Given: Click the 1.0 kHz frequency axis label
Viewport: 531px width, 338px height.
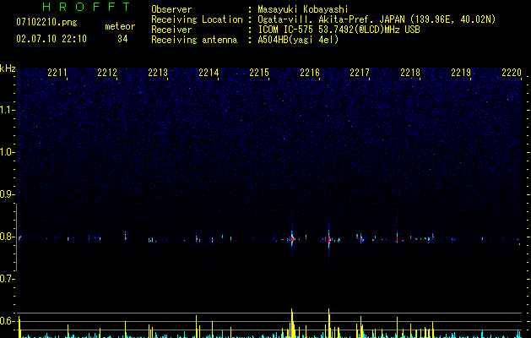Looking at the screenshot, I should coord(8,152).
